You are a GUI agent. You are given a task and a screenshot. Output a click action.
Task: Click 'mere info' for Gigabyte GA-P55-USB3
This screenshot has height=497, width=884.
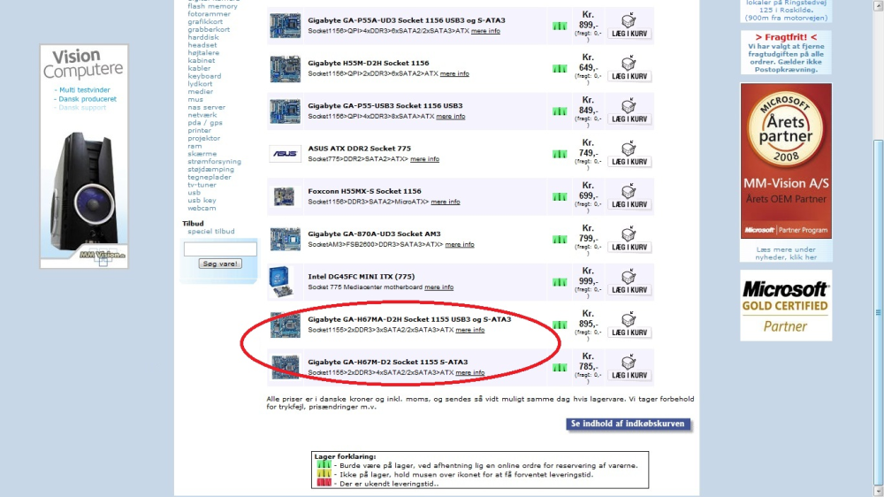coord(451,116)
